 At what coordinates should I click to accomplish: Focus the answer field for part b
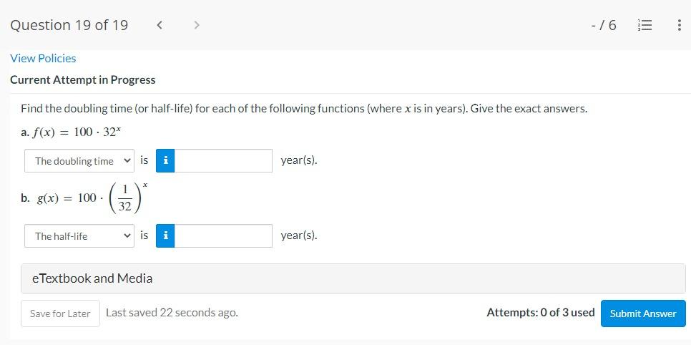pos(223,235)
